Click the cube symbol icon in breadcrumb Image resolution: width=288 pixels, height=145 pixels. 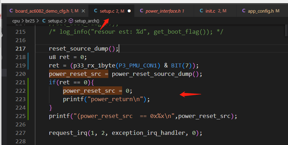[71, 21]
